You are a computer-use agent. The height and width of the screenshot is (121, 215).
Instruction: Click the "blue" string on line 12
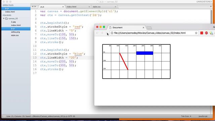pyautogui.click(x=78, y=54)
